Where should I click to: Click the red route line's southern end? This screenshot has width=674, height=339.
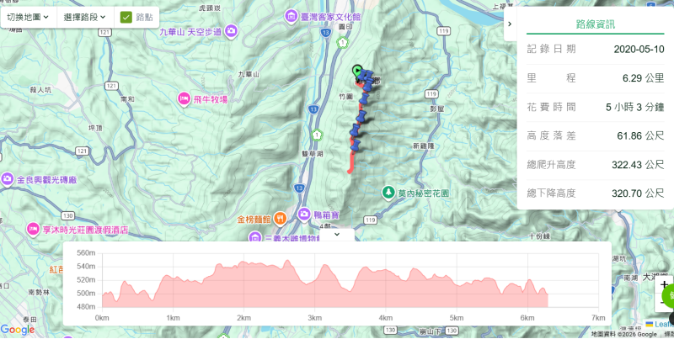coord(349,172)
